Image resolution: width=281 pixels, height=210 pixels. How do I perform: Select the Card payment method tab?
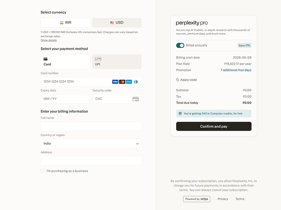point(65,62)
